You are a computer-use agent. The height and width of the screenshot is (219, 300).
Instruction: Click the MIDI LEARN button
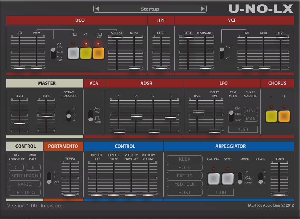[x=25, y=176]
